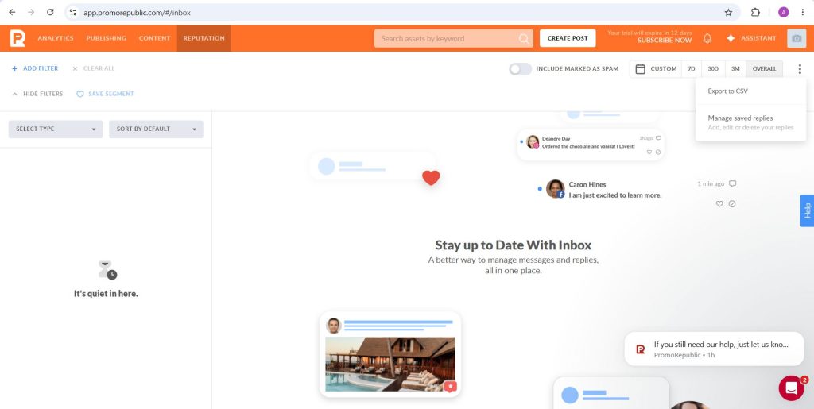Image resolution: width=814 pixels, height=409 pixels.
Task: Open the notifications bell icon
Action: point(707,38)
